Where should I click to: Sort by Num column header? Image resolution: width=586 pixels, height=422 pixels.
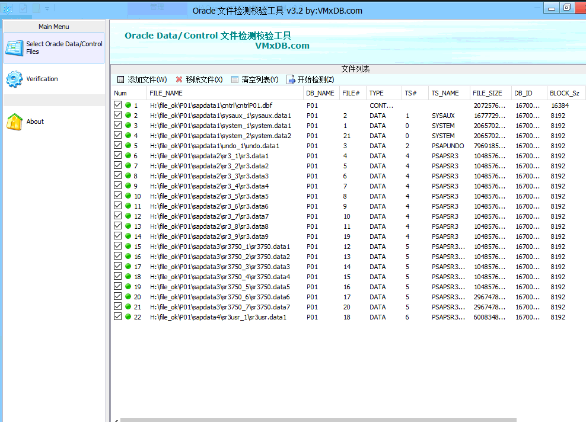129,93
